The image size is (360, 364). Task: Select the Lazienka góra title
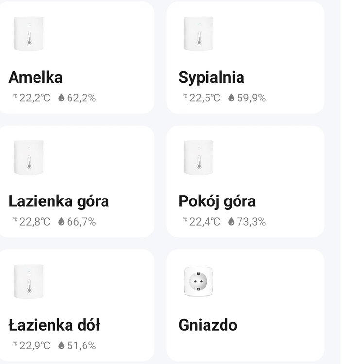[x=59, y=201]
